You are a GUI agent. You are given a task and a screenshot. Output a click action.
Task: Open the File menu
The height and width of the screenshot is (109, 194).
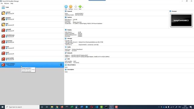tap(2, 3)
